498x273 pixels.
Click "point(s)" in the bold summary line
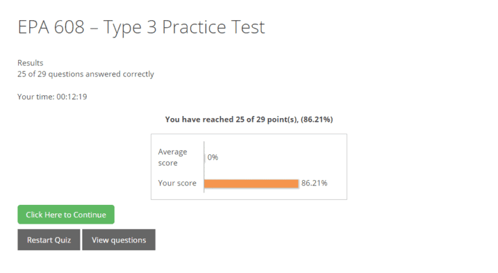point(283,119)
